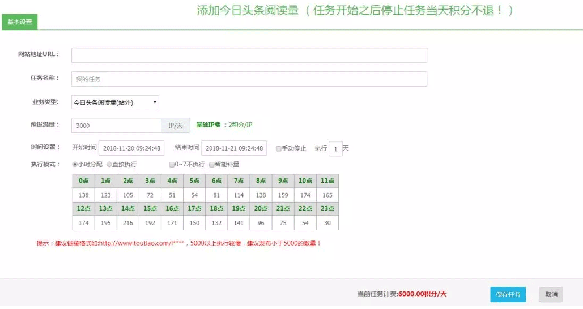This screenshot has width=583, height=309.
Task: Toggle the 智能补量 checkbox
Action: pyautogui.click(x=212, y=165)
